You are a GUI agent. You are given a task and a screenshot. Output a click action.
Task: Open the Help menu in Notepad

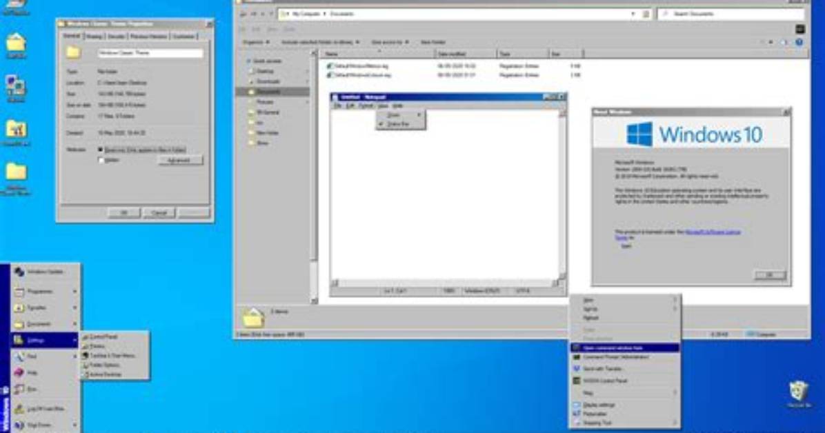398,105
